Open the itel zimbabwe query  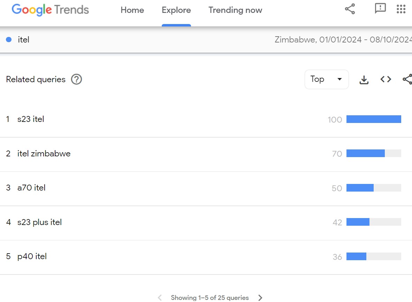(44, 154)
